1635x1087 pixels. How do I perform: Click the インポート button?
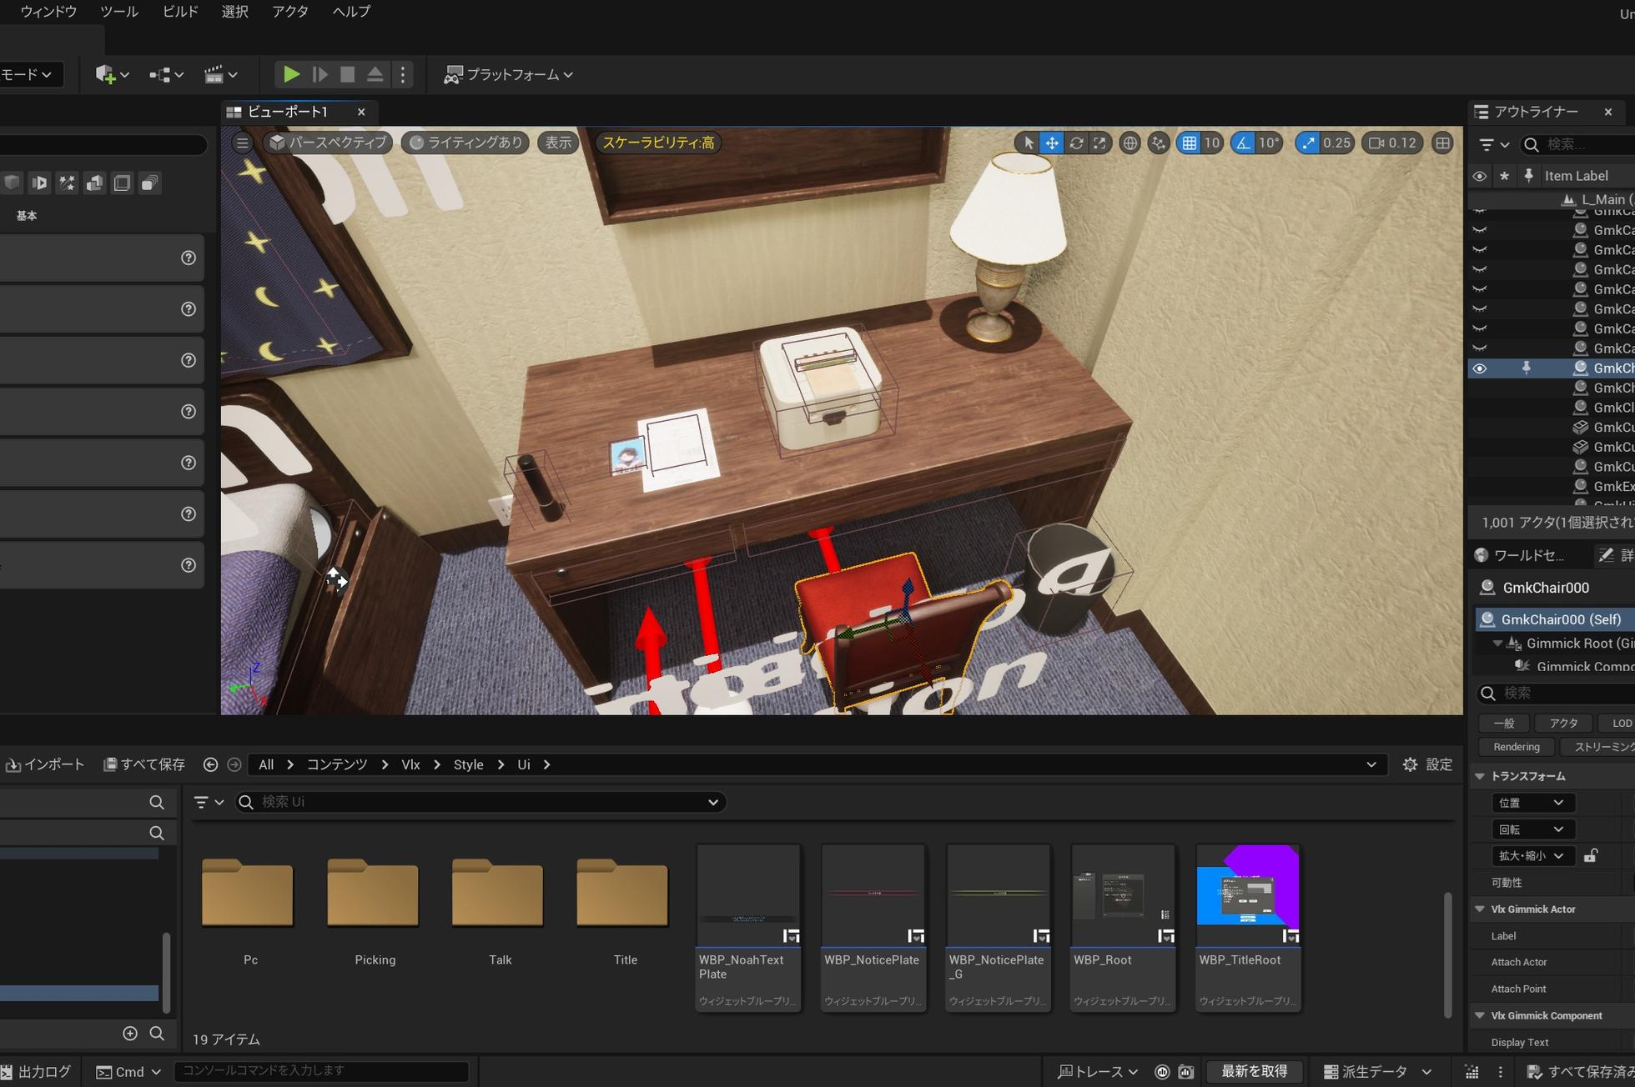(x=46, y=764)
